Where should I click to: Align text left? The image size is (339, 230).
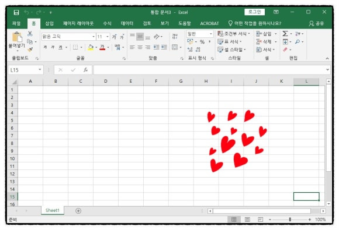click(x=132, y=47)
